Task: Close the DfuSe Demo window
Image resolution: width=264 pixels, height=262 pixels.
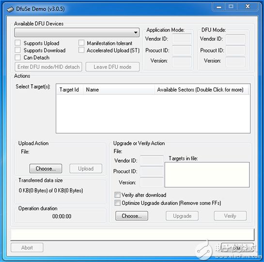Action: tap(248, 7)
